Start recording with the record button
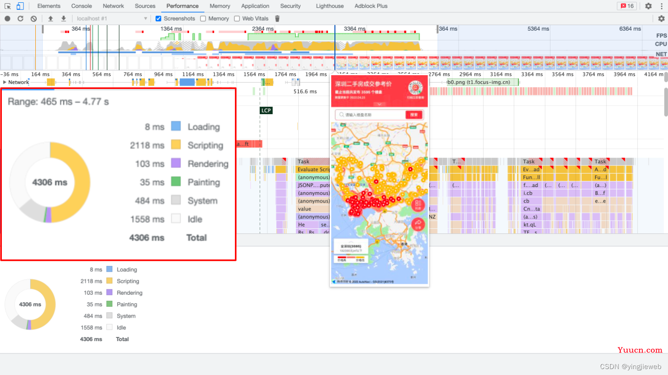Screen dimensions: 668x375 click(7, 18)
